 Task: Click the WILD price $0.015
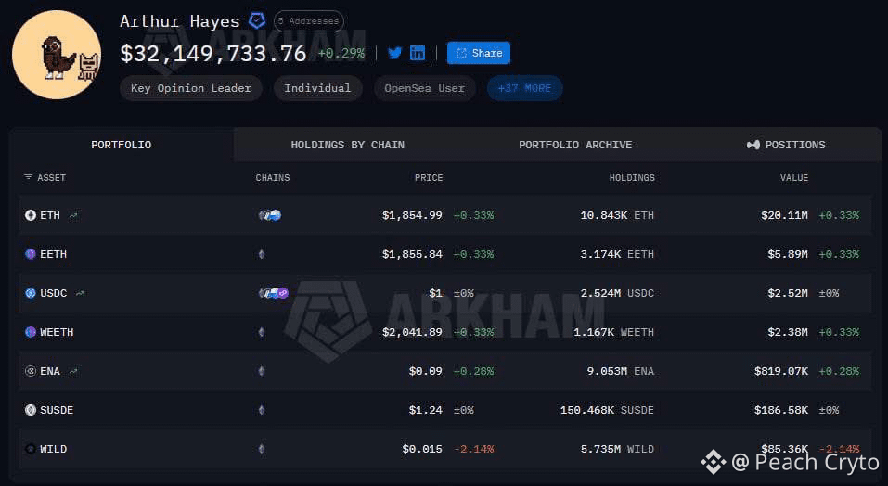[x=422, y=449]
